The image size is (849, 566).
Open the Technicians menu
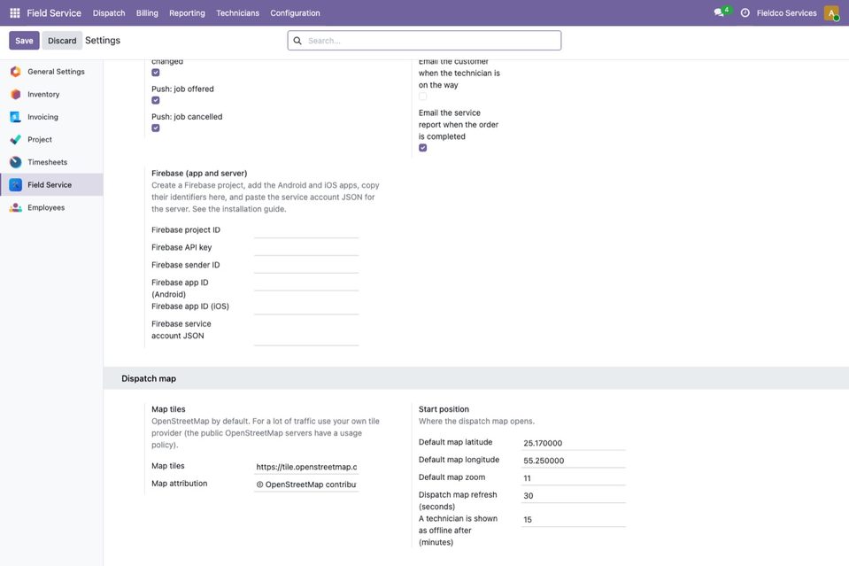click(237, 13)
